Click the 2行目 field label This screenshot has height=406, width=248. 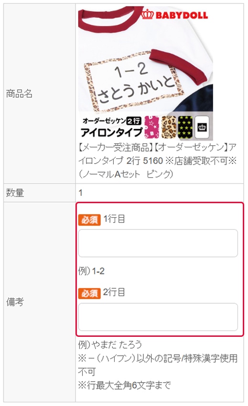114,292
